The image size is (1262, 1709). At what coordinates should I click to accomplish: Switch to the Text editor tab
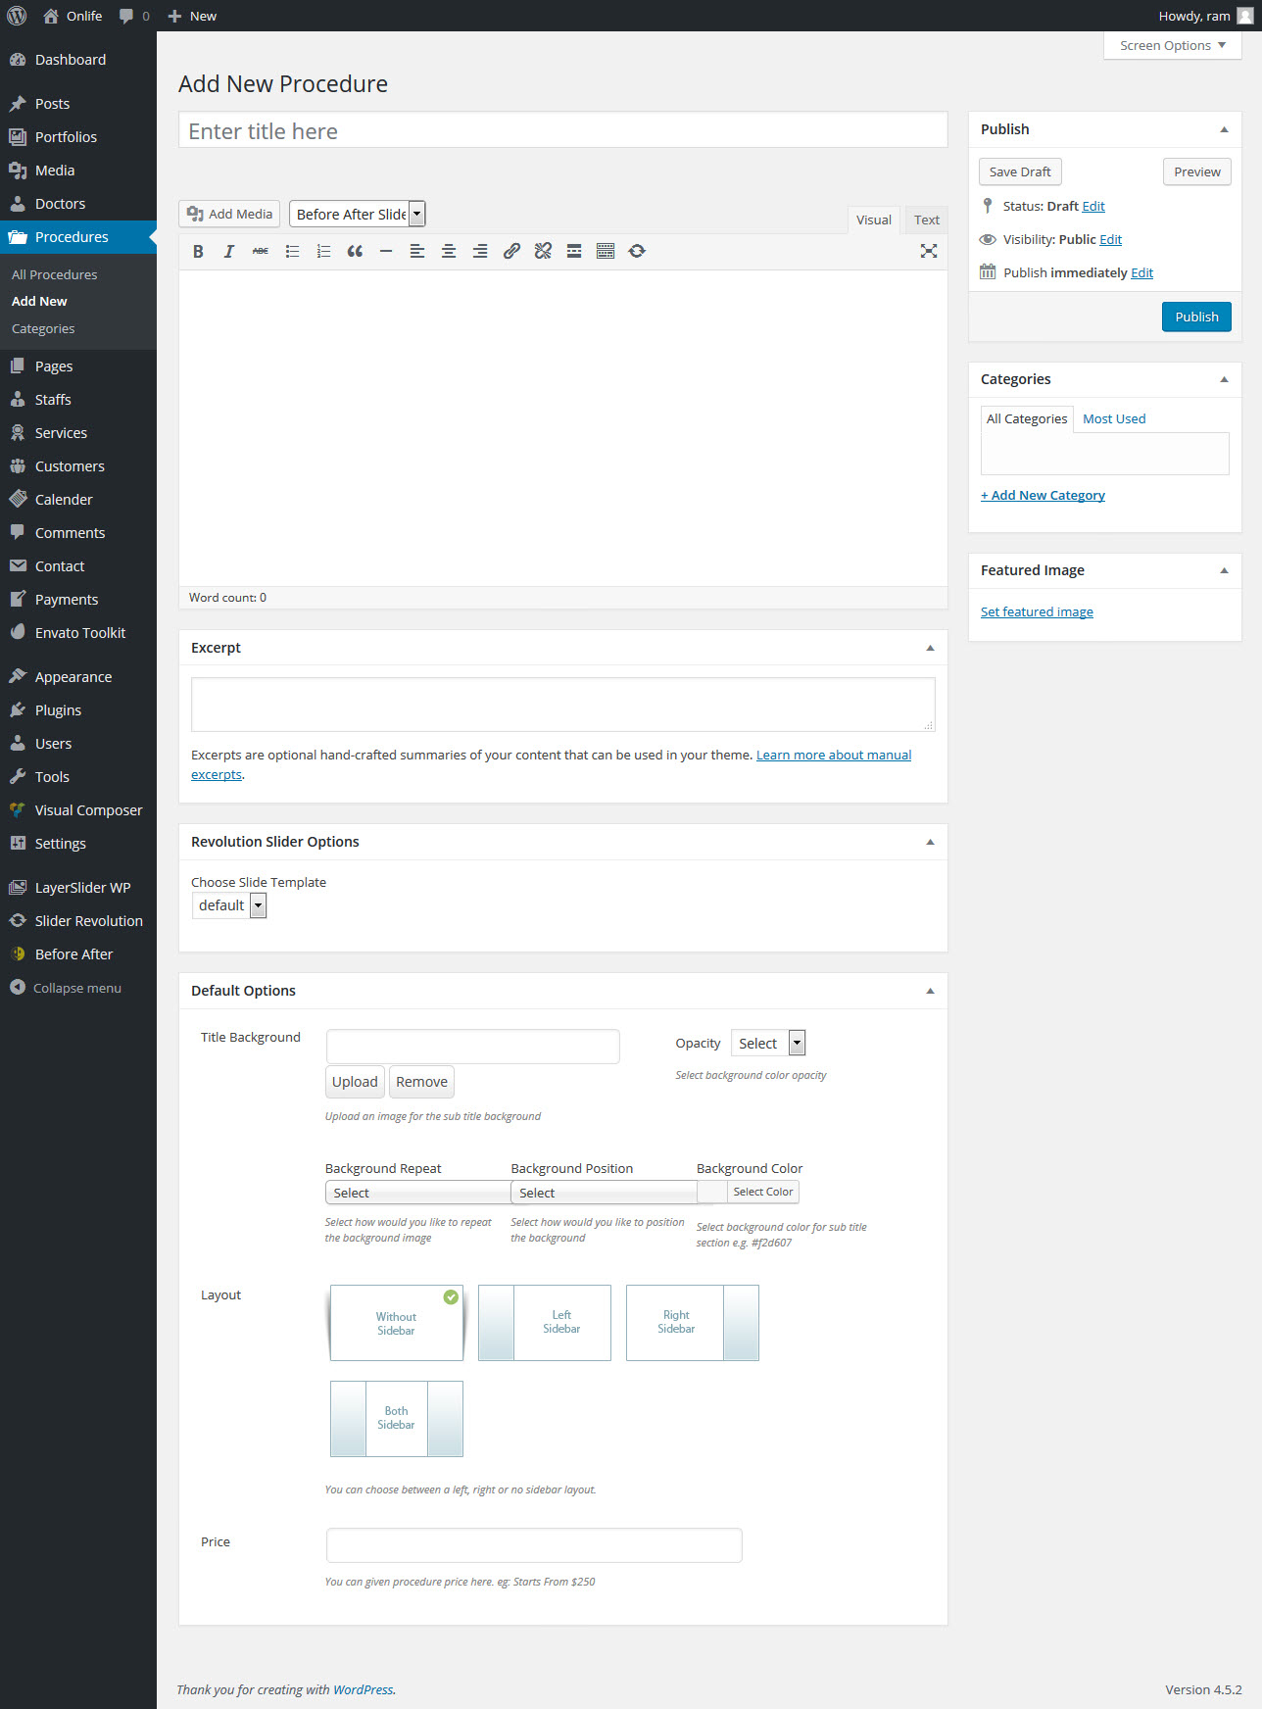(926, 220)
